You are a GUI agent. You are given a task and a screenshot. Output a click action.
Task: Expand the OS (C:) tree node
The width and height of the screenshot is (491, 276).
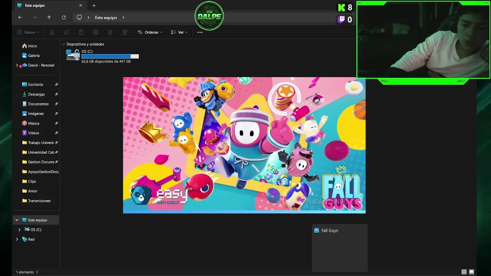click(x=20, y=230)
